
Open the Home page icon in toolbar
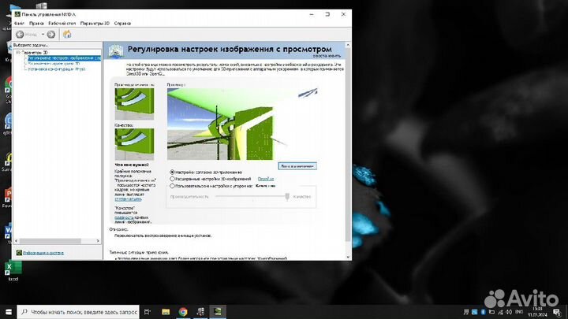point(67,35)
